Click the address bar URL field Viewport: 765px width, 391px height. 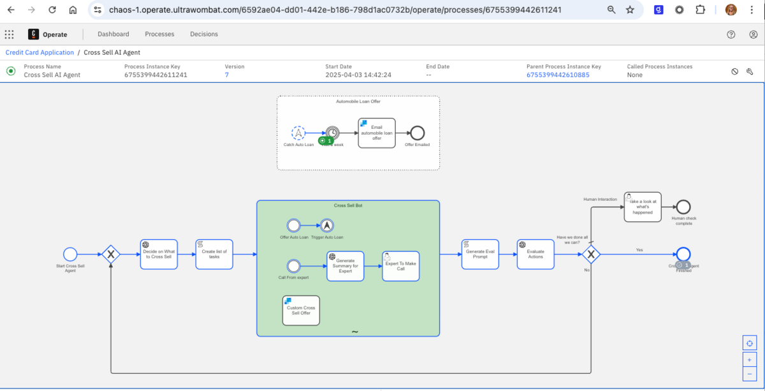[335, 10]
